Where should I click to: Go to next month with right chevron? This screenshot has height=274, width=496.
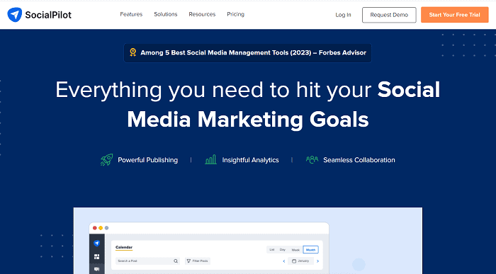coord(317,261)
